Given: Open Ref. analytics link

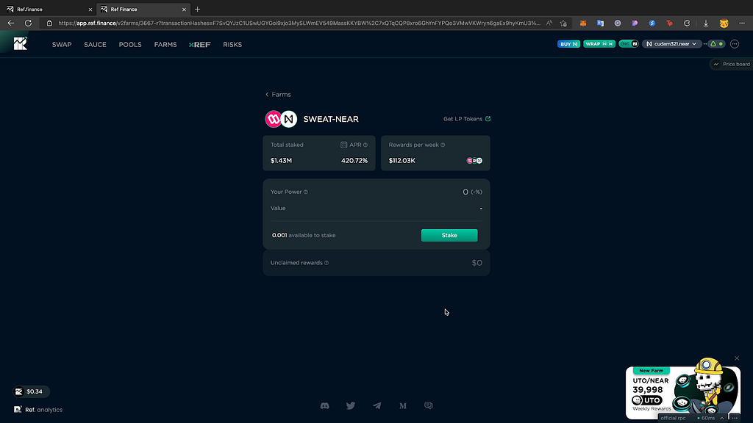Looking at the screenshot, I should (38, 410).
